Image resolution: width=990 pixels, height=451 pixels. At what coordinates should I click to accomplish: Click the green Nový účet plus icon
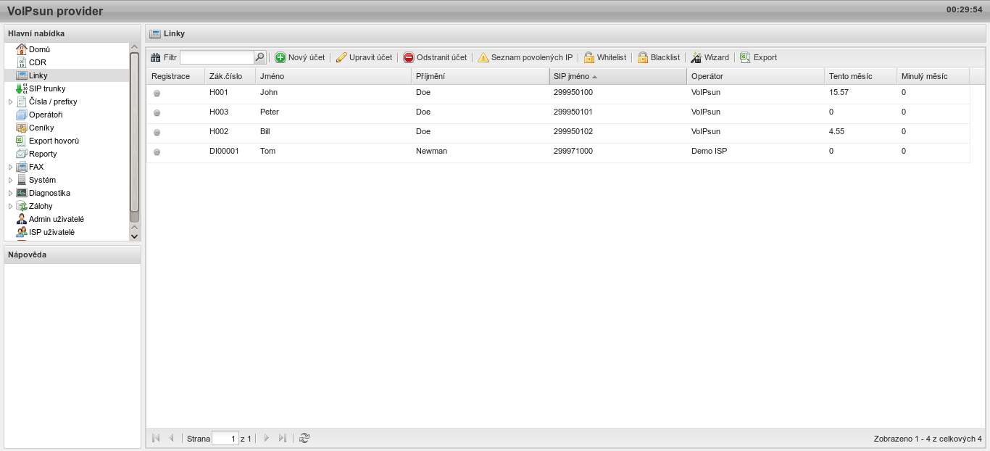[x=280, y=57]
